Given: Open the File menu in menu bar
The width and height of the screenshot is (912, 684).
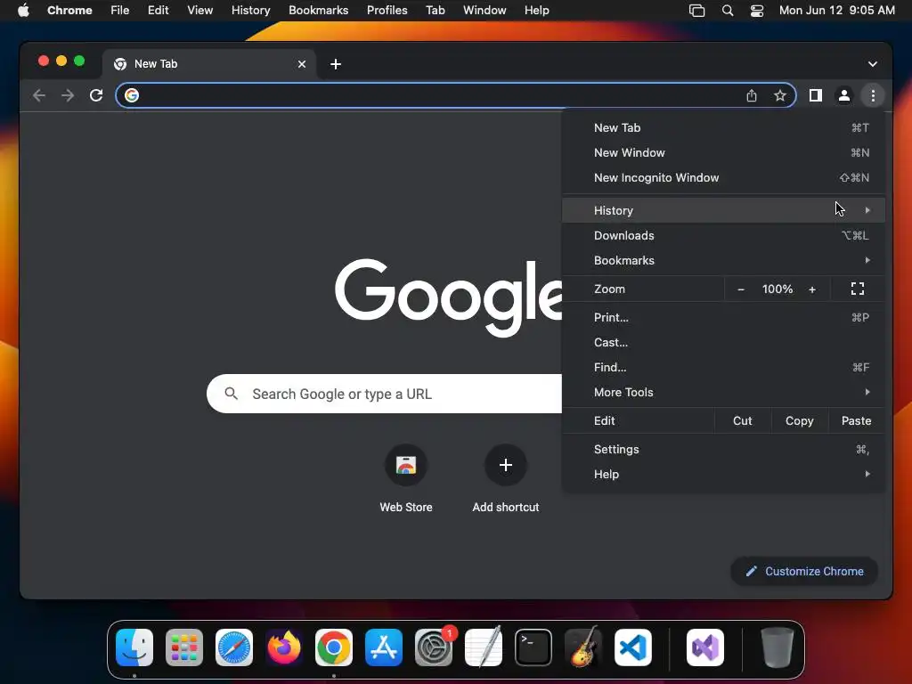Looking at the screenshot, I should click(x=120, y=11).
